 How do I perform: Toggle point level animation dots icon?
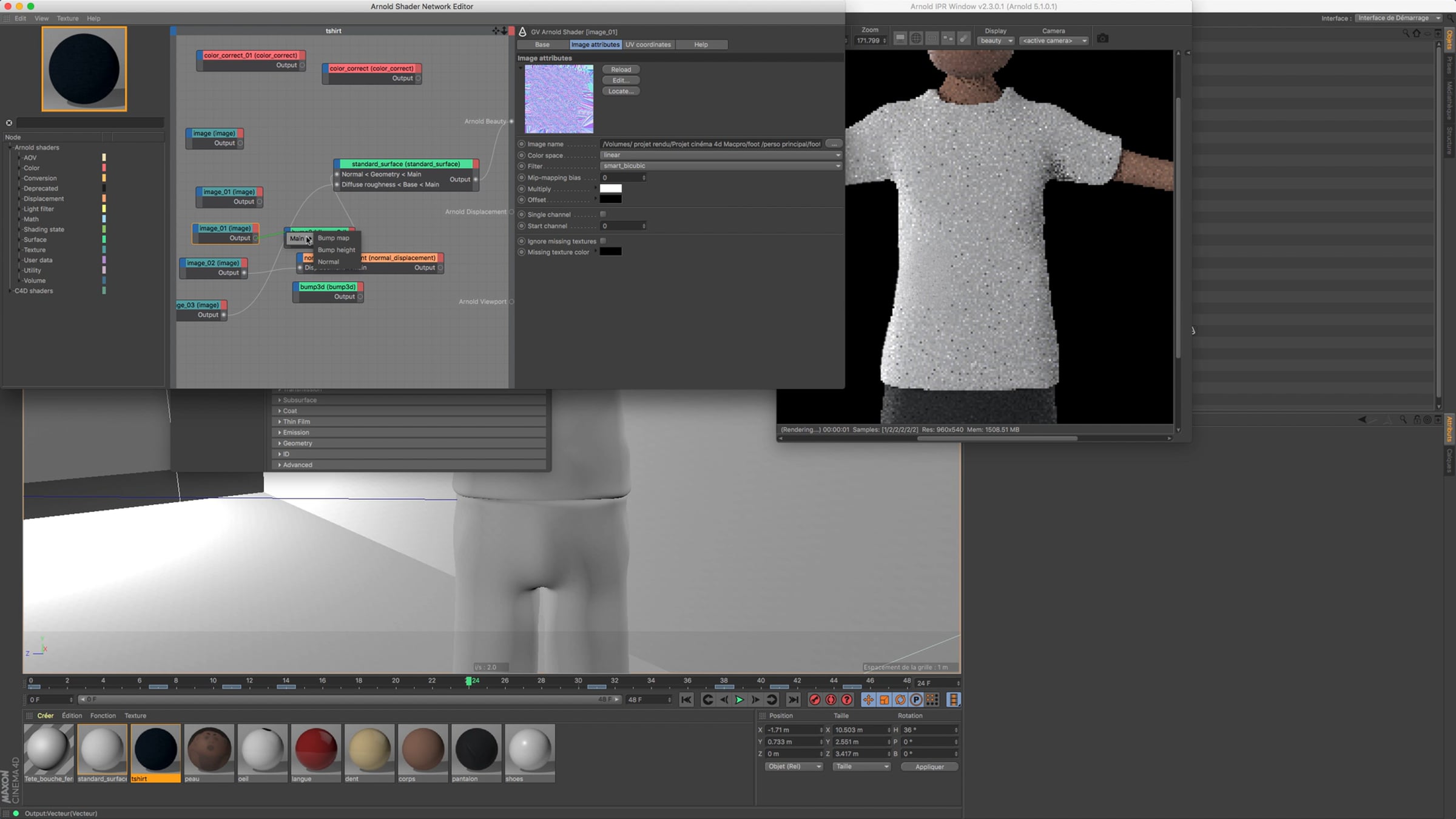coord(932,699)
